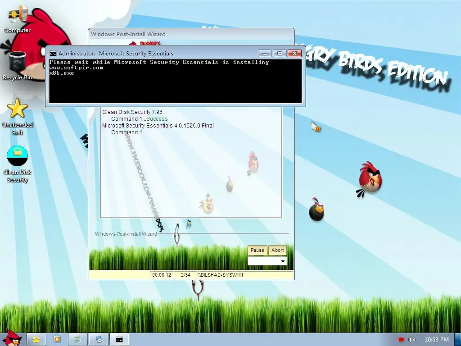The width and height of the screenshot is (461, 346).
Task: Open the Clean Disk Security desktop icon
Action: [18, 164]
